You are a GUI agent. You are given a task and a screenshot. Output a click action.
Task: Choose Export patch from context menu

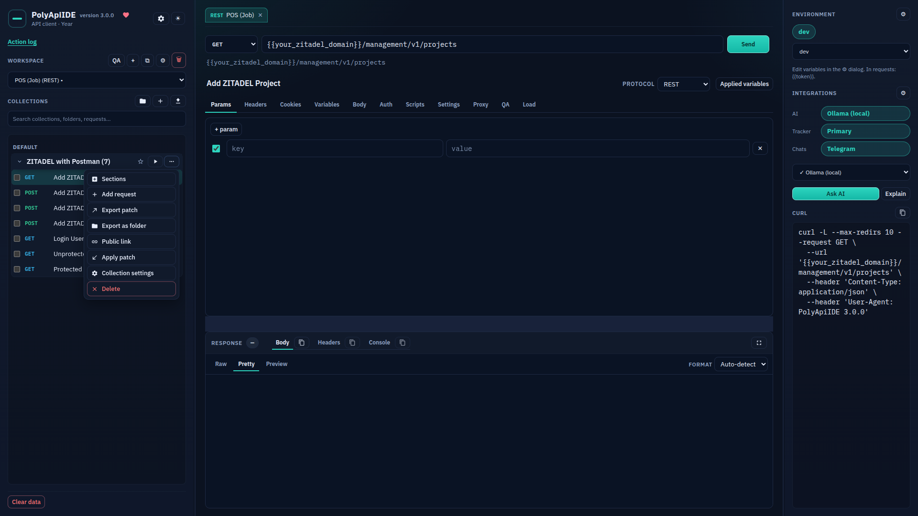pos(131,210)
